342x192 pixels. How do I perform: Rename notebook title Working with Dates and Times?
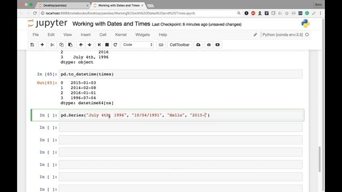[111, 23]
